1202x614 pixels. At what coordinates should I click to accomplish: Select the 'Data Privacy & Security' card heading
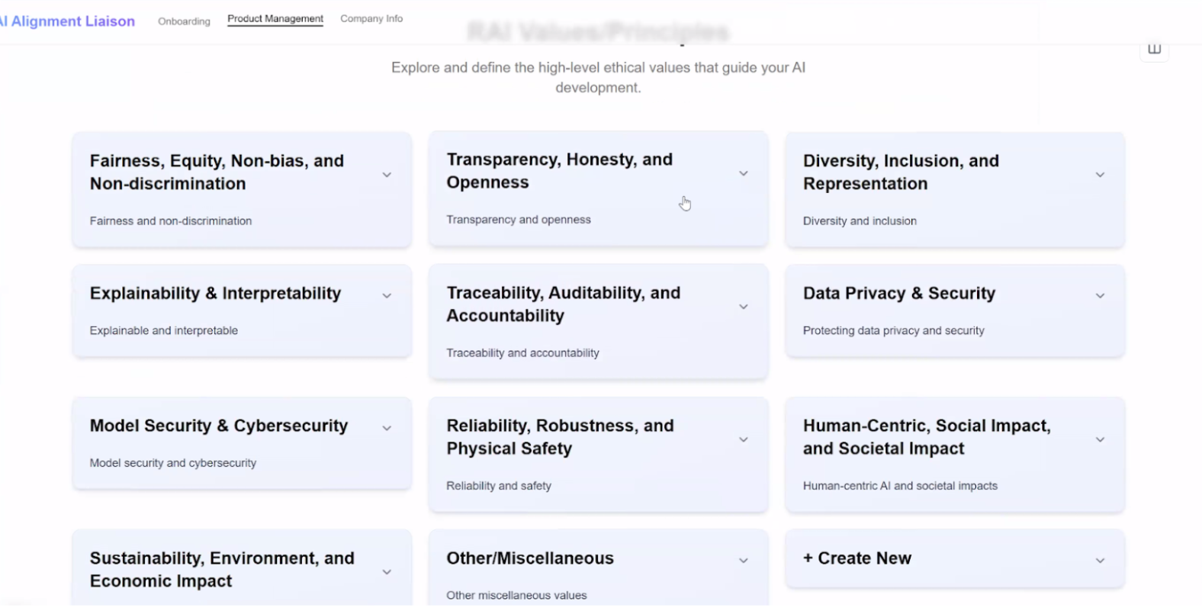pyautogui.click(x=898, y=294)
